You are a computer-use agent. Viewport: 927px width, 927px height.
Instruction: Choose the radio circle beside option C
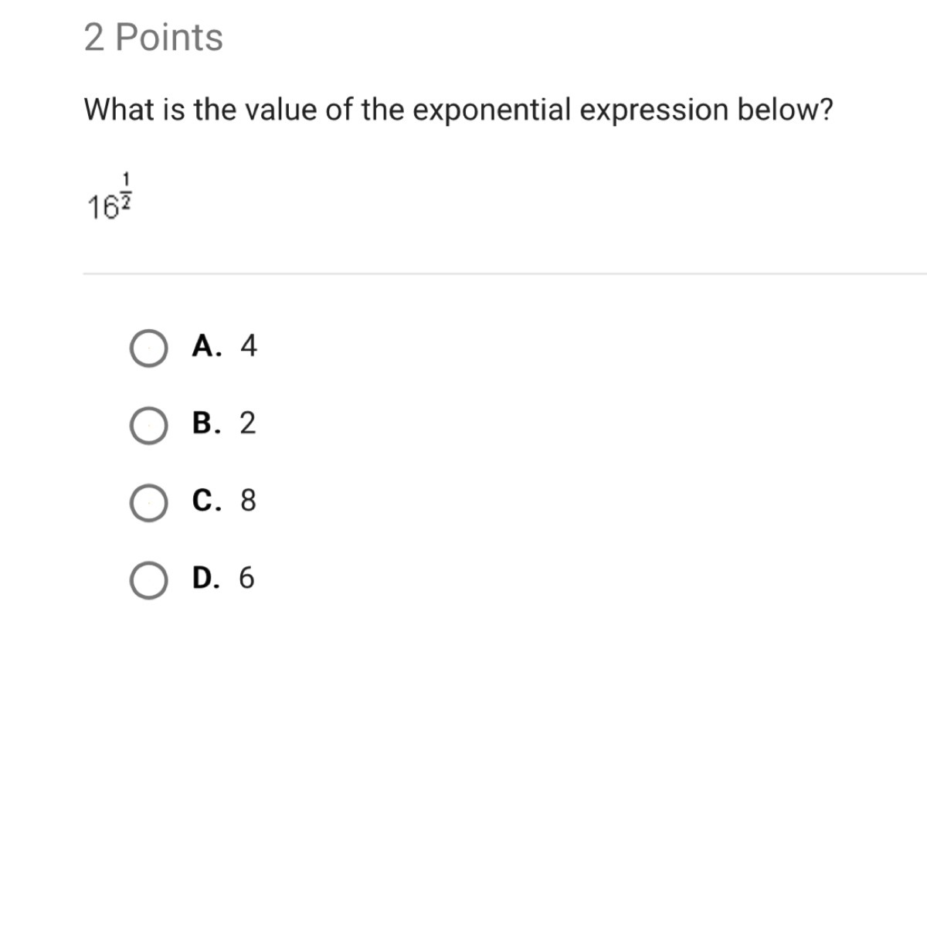[148, 504]
